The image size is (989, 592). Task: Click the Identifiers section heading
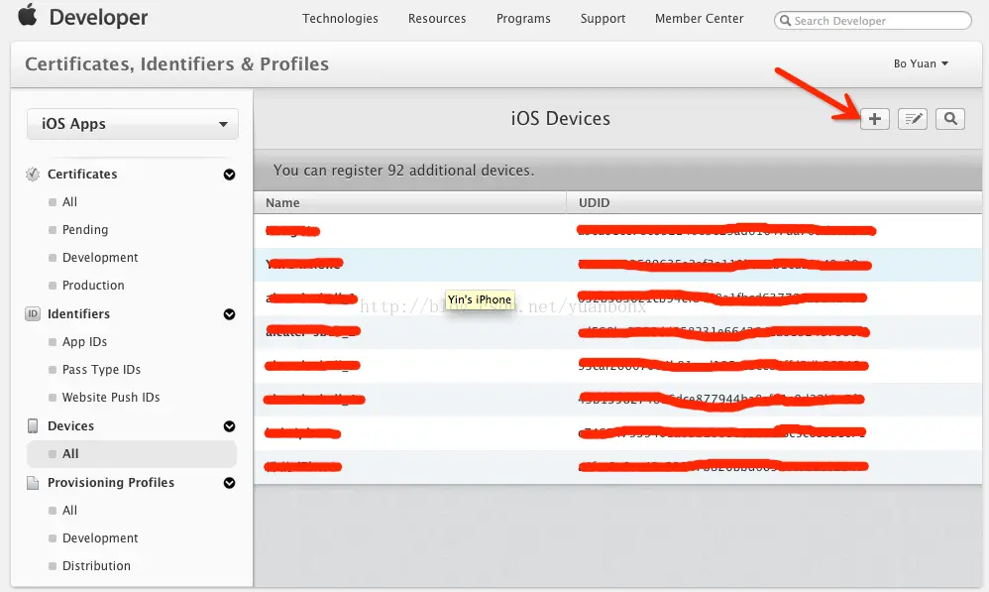(x=78, y=314)
